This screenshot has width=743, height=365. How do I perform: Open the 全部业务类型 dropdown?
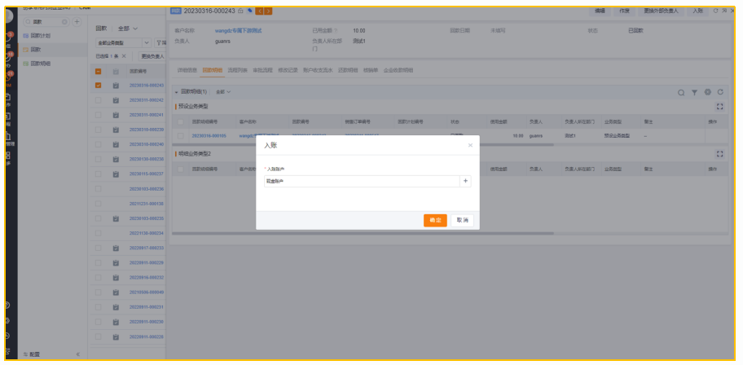pos(123,42)
